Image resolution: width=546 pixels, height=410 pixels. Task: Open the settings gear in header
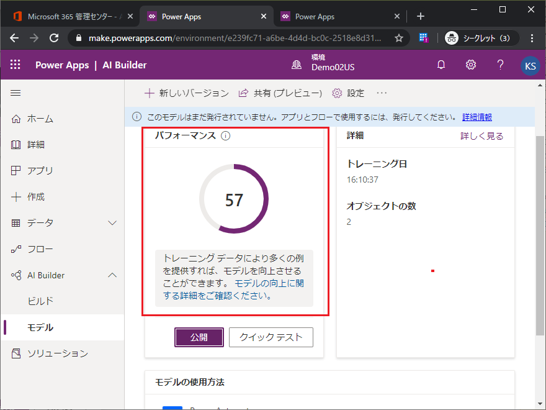[x=471, y=65]
